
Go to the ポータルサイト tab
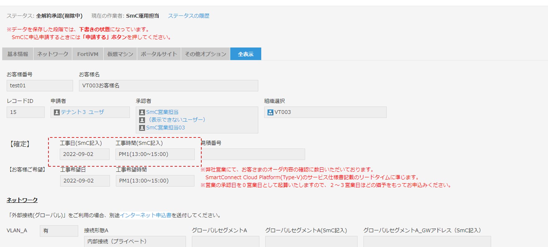click(x=159, y=54)
